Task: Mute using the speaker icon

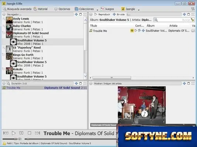Action: click(20, 139)
